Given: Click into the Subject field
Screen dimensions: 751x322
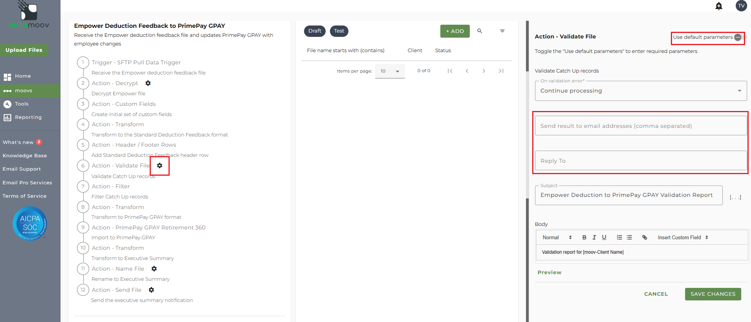Looking at the screenshot, I should 628,195.
